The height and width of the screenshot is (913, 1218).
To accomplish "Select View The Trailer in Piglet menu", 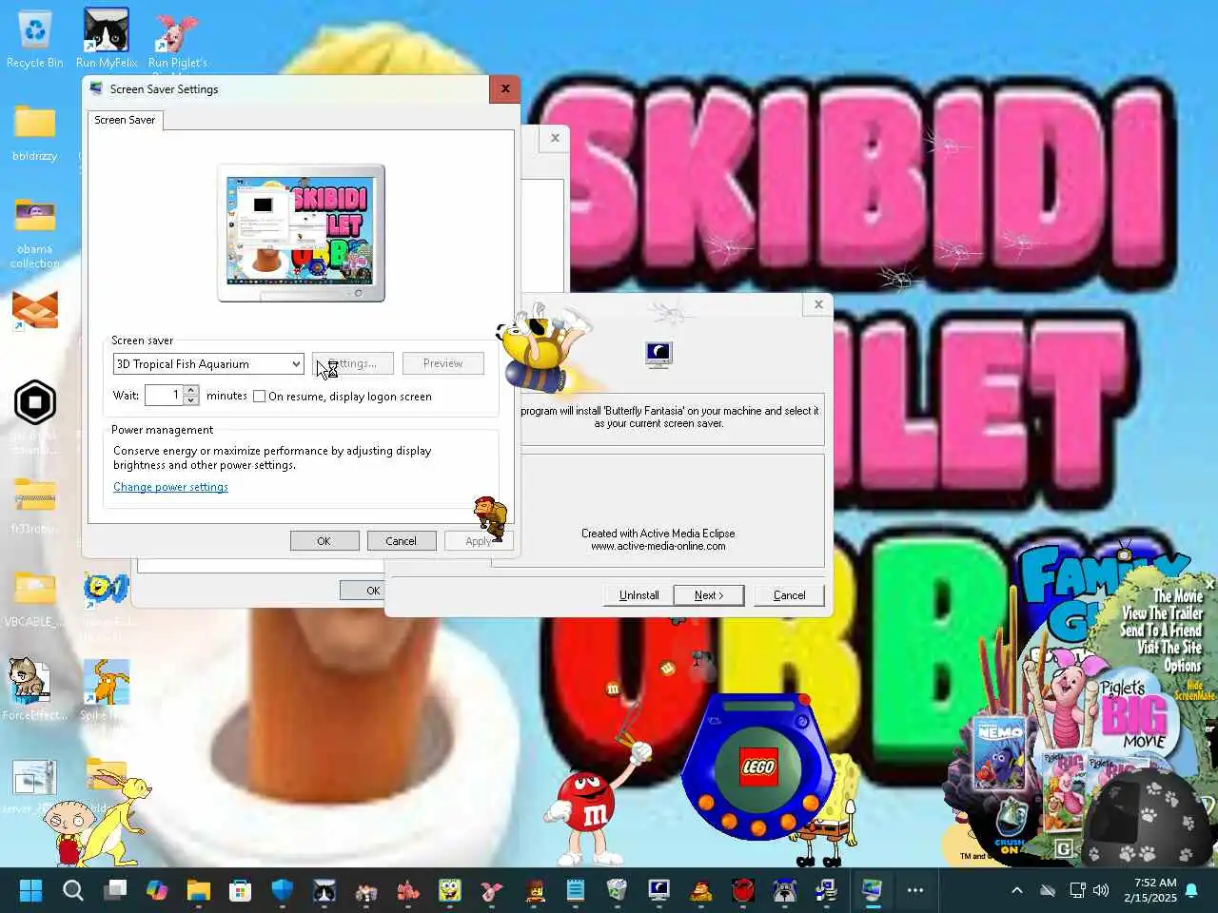I will click(x=1162, y=613).
